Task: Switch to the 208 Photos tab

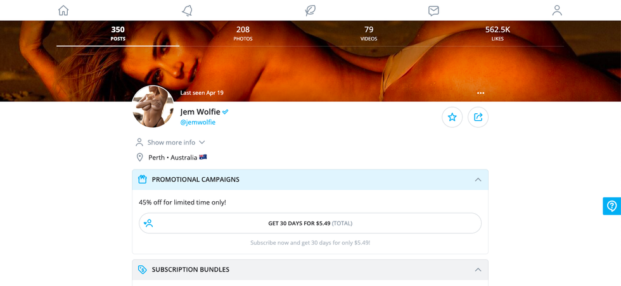Action: [x=243, y=34]
